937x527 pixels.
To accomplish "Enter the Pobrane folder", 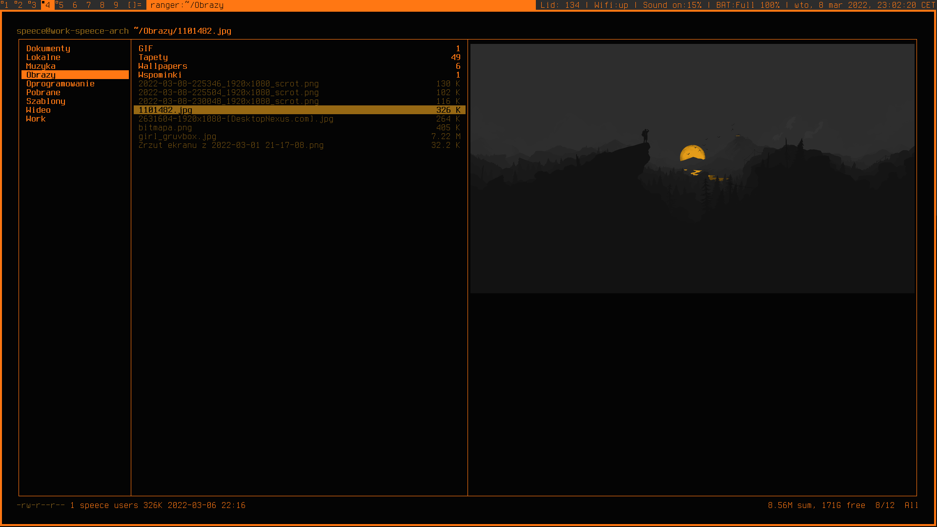I will [x=43, y=92].
